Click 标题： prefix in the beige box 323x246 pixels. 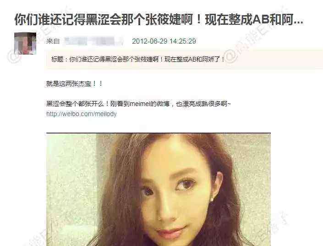coord(59,60)
